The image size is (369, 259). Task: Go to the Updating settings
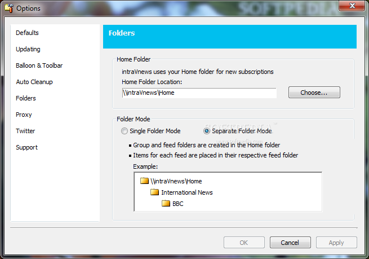[28, 49]
